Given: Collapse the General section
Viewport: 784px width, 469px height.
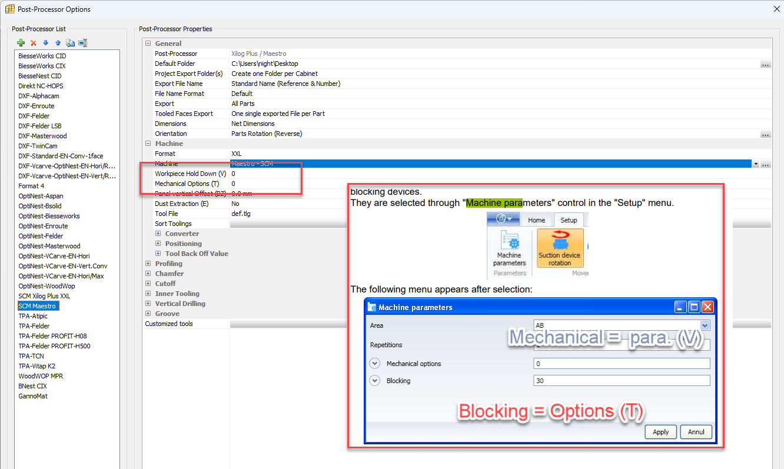Looking at the screenshot, I should pyautogui.click(x=148, y=44).
